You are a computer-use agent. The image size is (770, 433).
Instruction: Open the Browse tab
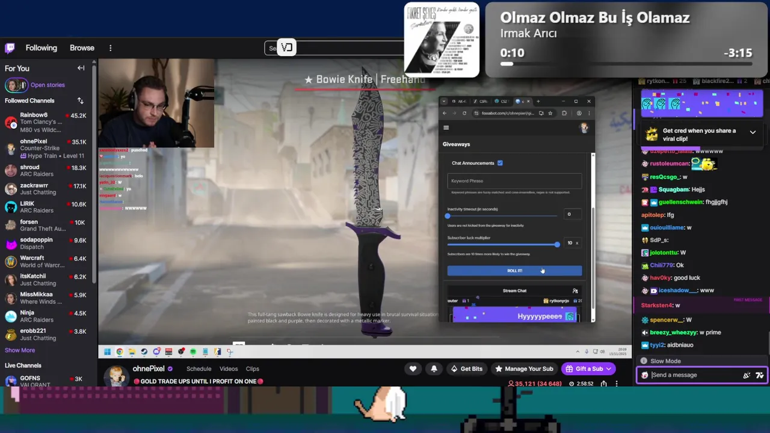[82, 48]
